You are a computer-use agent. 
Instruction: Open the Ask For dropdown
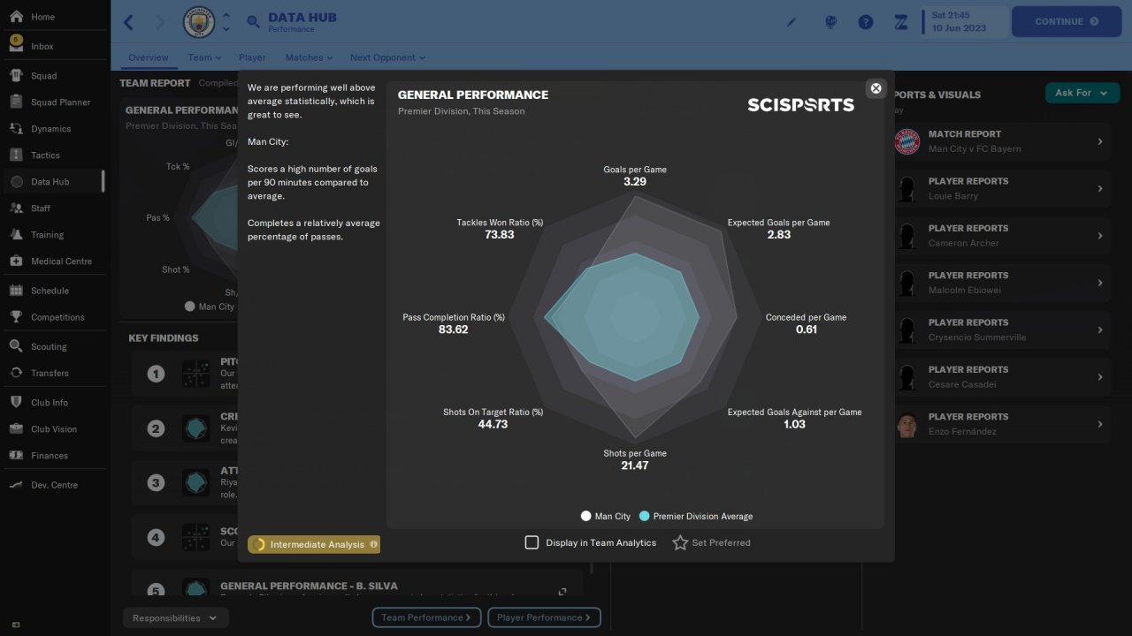1082,93
